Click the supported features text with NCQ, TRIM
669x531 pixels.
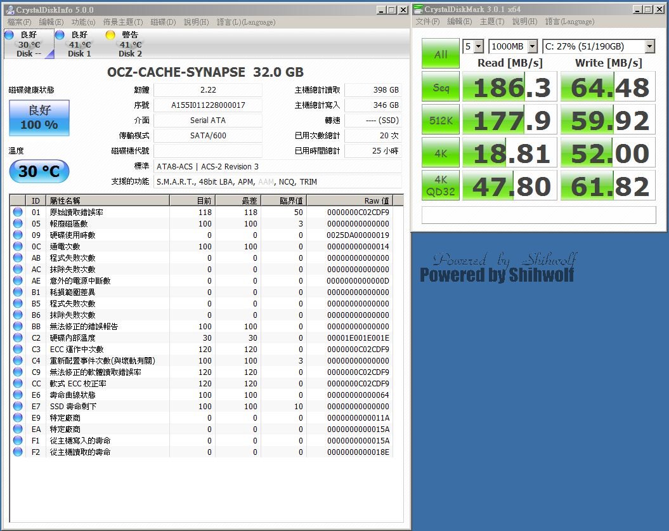[x=277, y=181]
